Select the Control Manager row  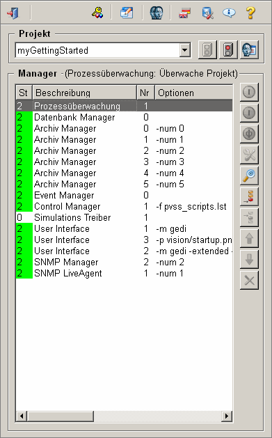124,206
